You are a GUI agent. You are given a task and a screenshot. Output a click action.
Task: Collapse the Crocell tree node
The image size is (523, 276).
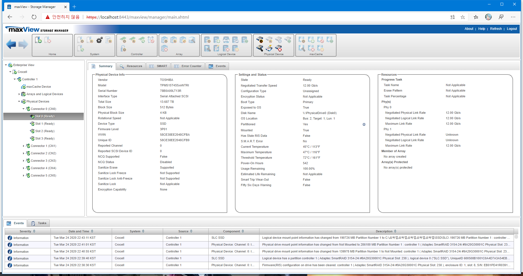[x=10, y=72]
